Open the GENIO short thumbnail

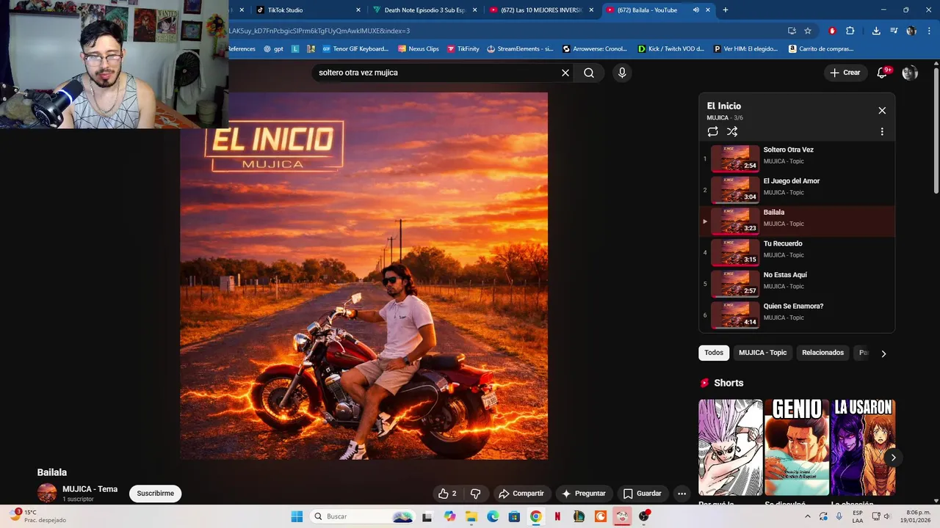click(797, 447)
